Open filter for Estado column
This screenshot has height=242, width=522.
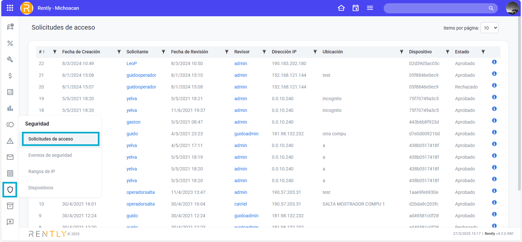pos(483,52)
